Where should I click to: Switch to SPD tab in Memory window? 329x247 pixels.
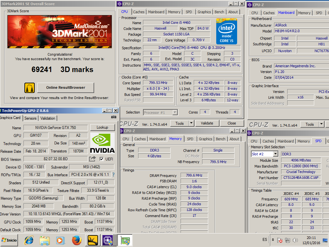[190, 139]
